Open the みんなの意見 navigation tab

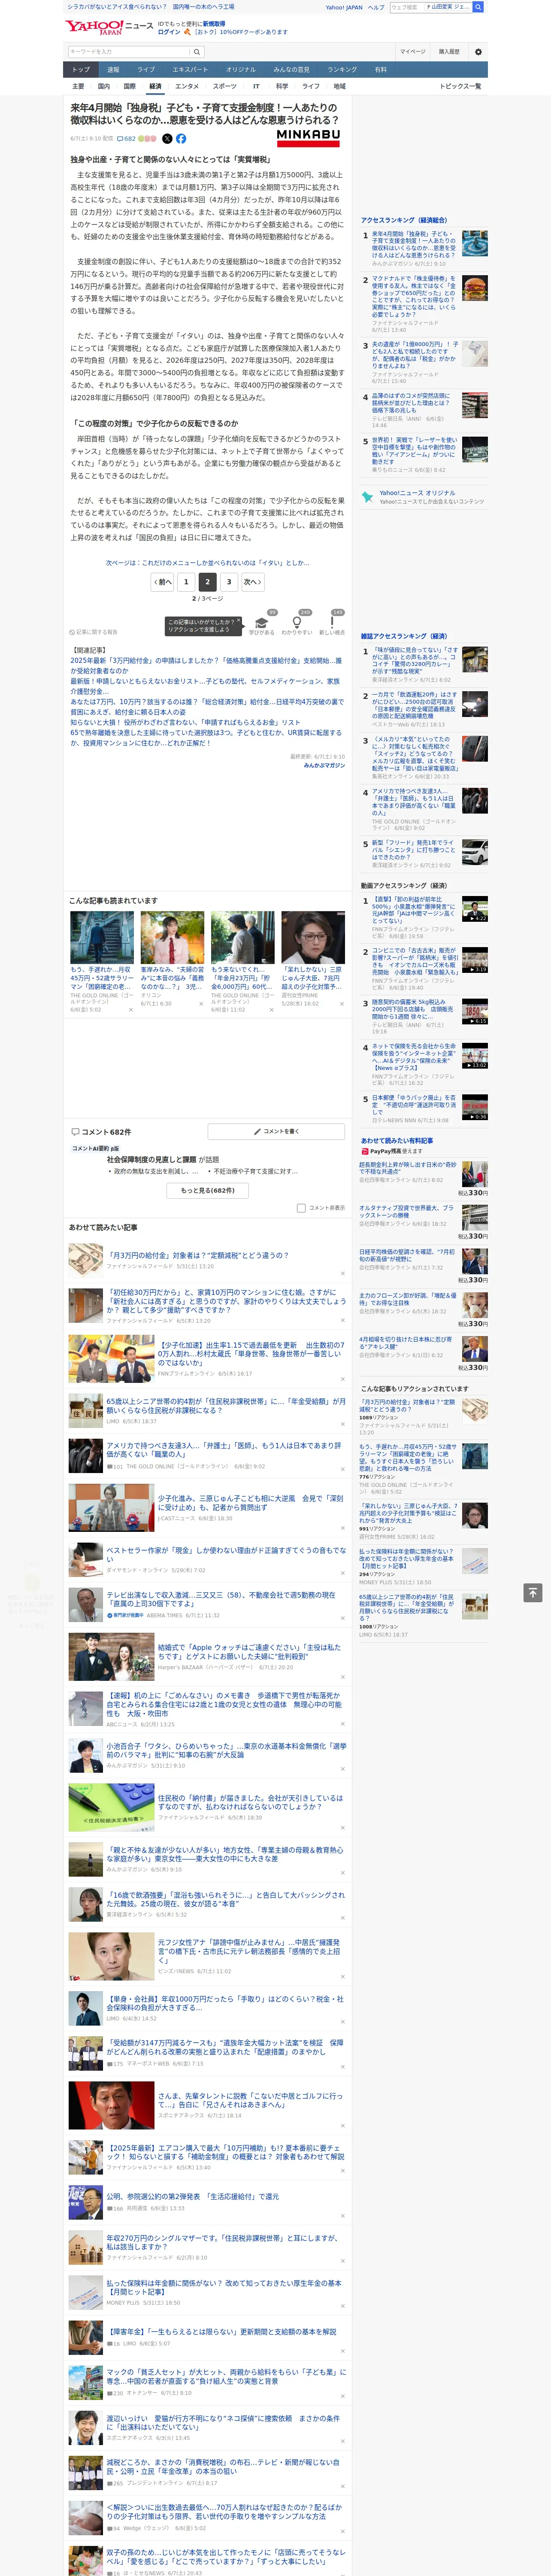pos(291,70)
